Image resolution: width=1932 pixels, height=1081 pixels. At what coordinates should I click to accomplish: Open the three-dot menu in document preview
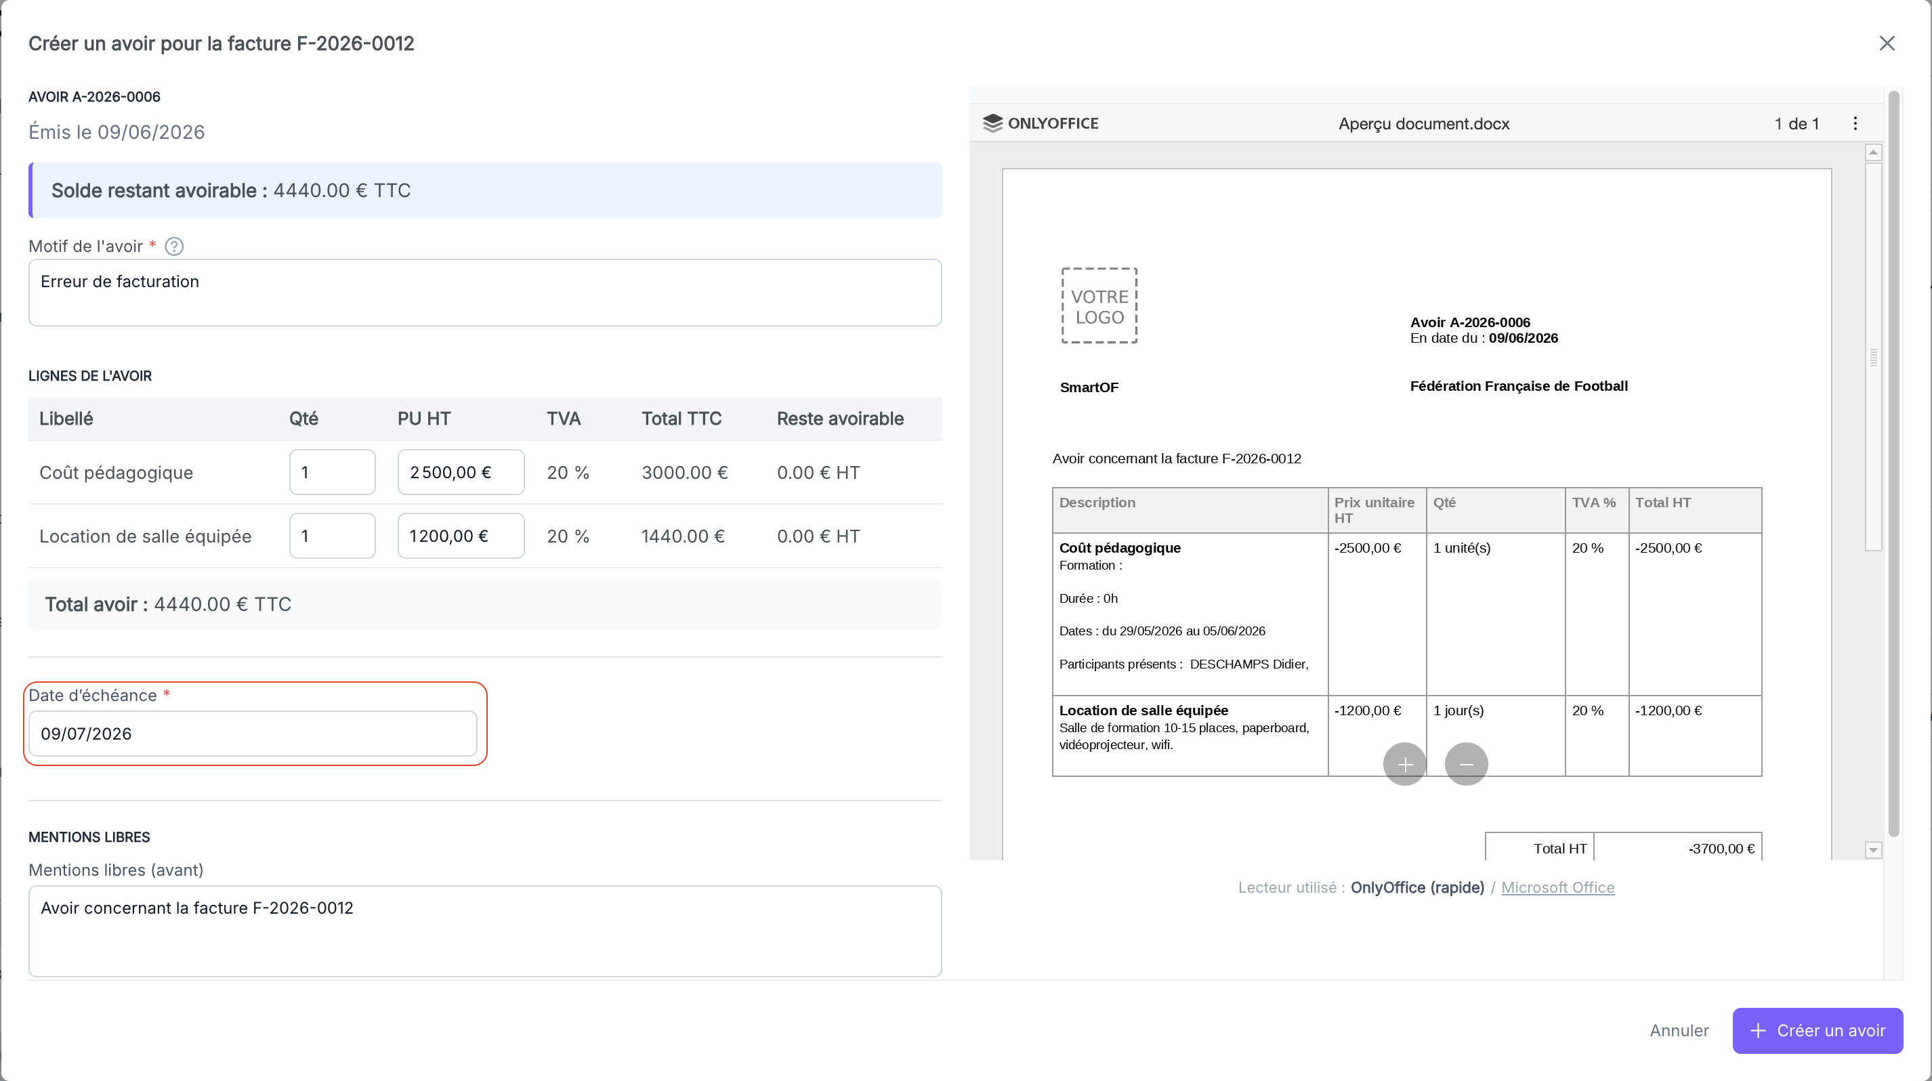[x=1855, y=124]
